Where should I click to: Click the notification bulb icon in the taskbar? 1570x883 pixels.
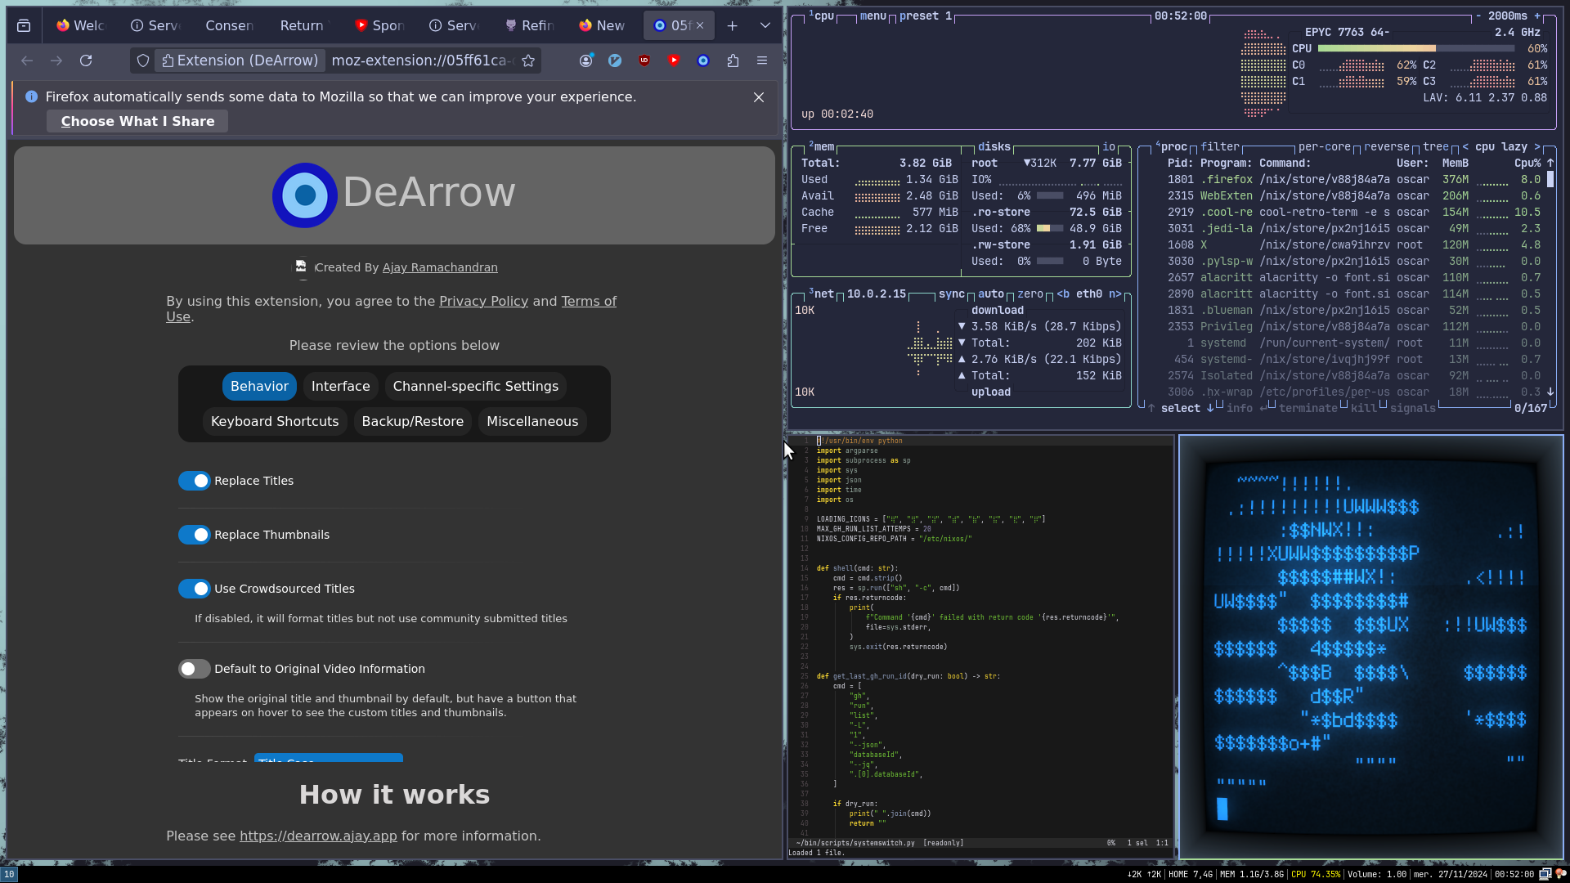tap(1560, 874)
